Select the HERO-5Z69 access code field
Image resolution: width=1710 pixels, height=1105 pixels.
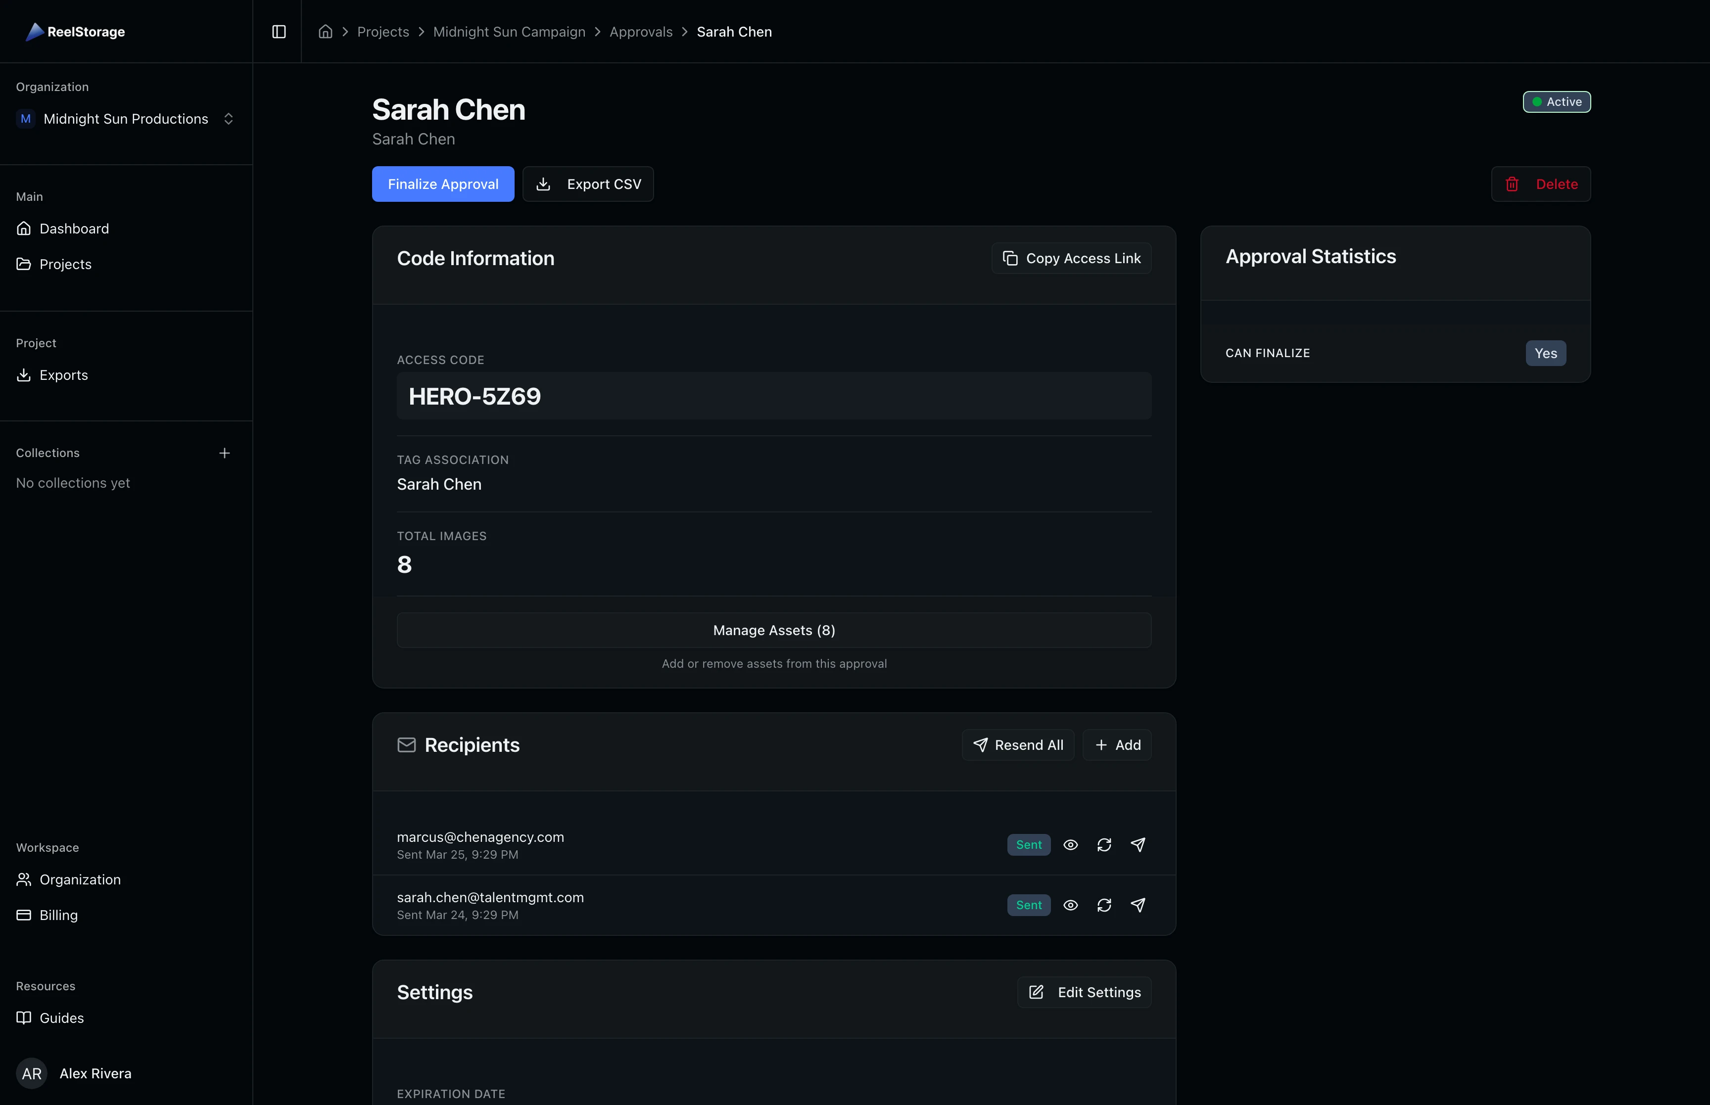coord(773,395)
